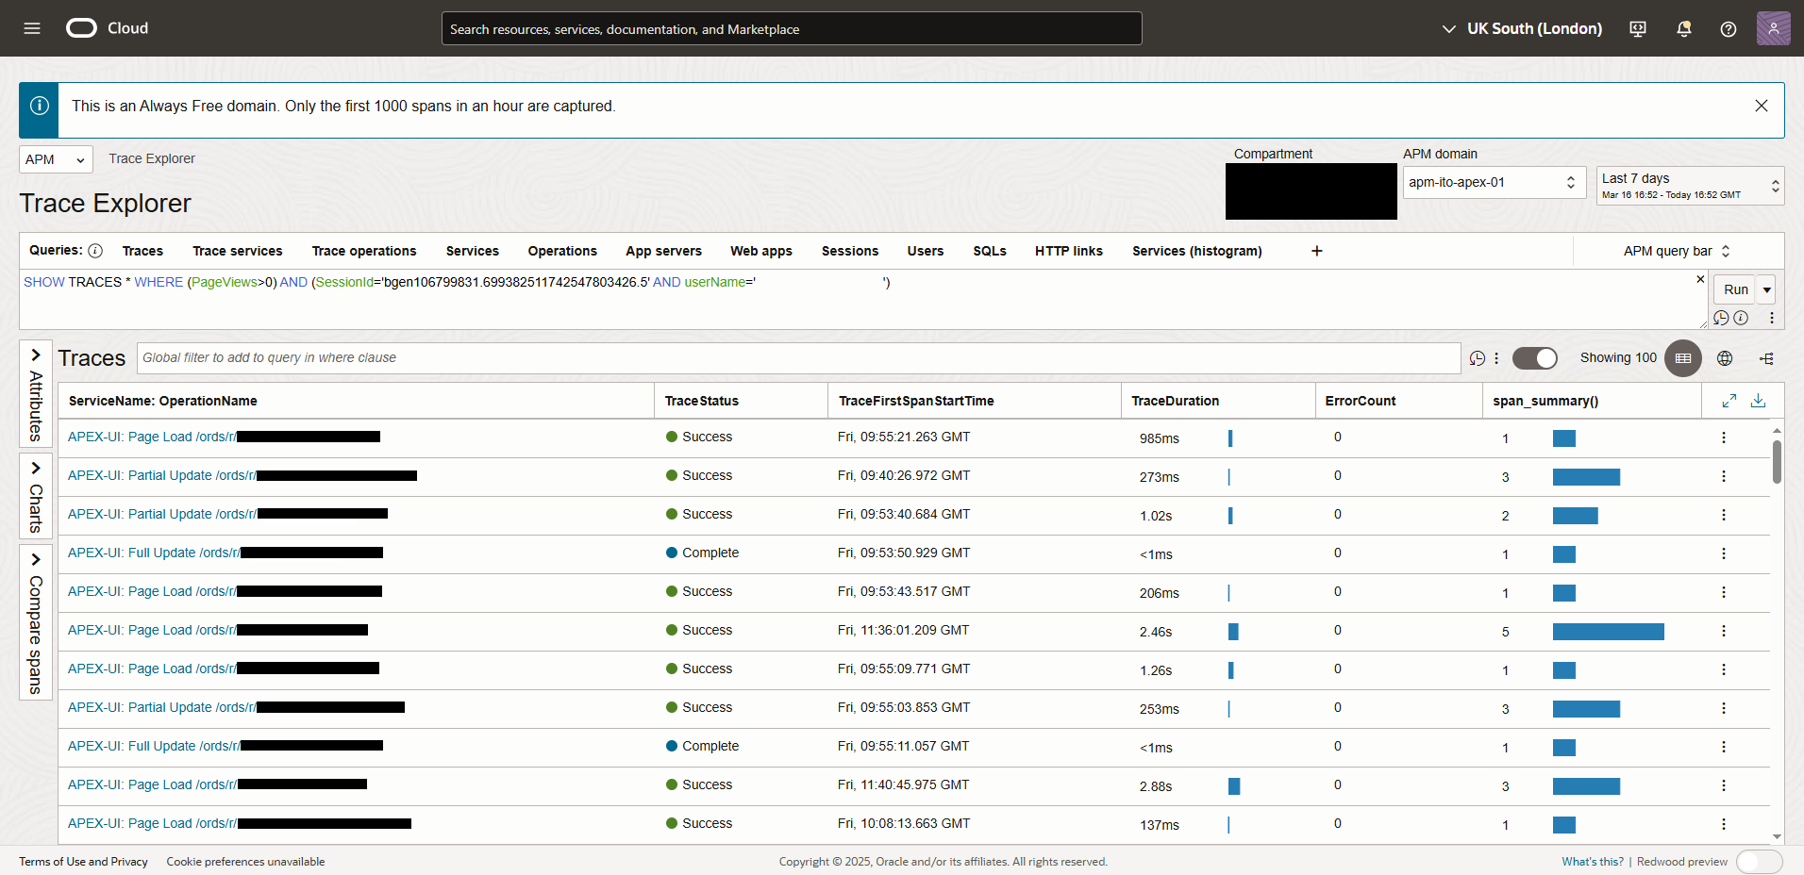This screenshot has height=875, width=1804.
Task: Add a new query with plus icon
Action: point(1316,251)
